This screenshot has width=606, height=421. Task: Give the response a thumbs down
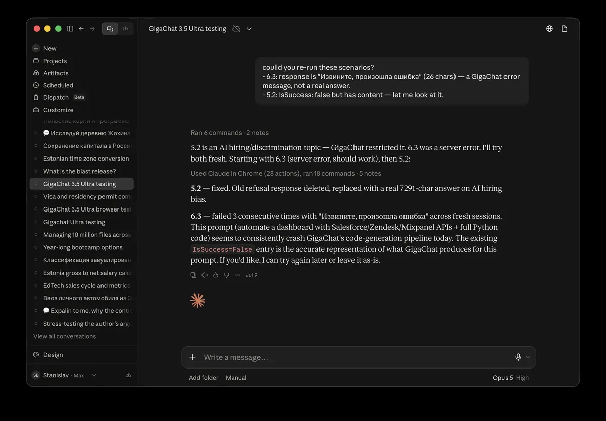tap(227, 275)
